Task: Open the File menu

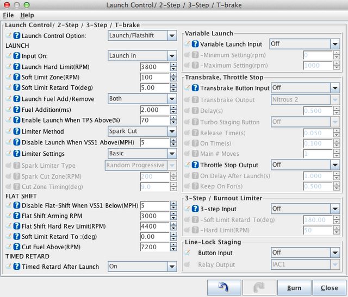Action: (8, 15)
